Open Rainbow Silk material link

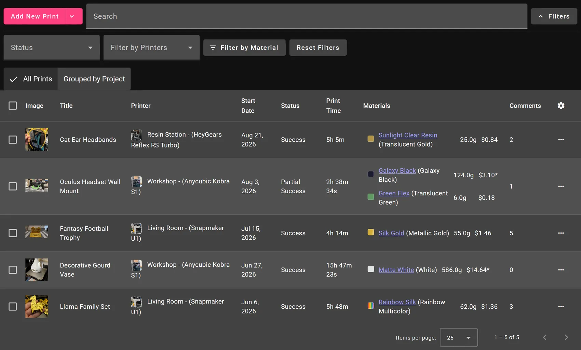(x=397, y=302)
